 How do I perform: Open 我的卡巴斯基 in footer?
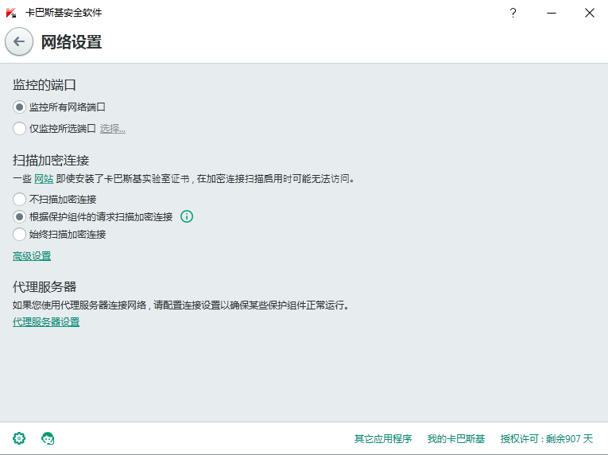tap(456, 439)
